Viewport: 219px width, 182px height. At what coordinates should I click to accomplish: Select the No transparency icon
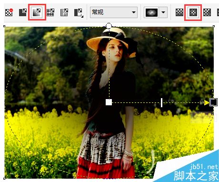point(9,12)
